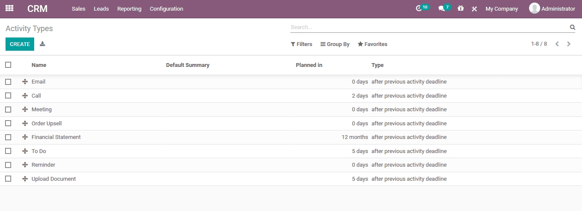Click the gift icon in navbar
This screenshot has width=582, height=211.
[460, 9]
